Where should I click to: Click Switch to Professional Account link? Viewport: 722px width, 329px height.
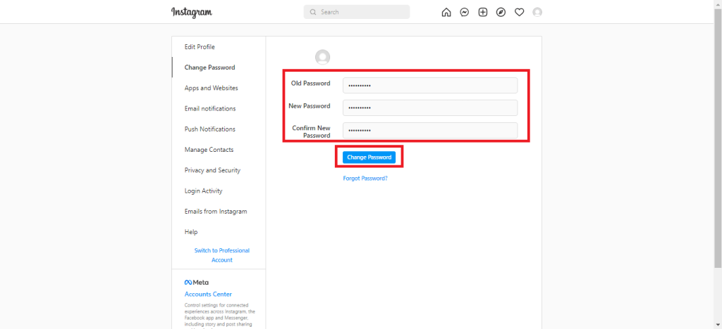tap(222, 255)
